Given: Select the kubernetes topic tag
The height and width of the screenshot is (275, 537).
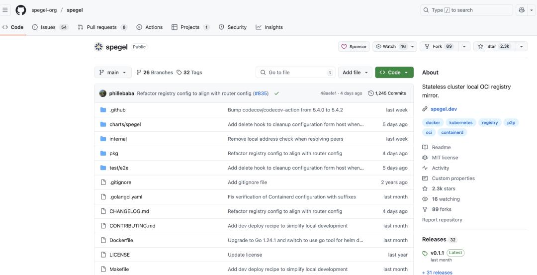Looking at the screenshot, I should (x=460, y=122).
